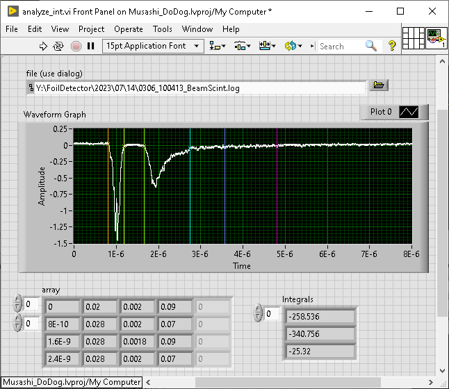
Task: Click the Integrals index stepper arrows
Action: click(258, 314)
